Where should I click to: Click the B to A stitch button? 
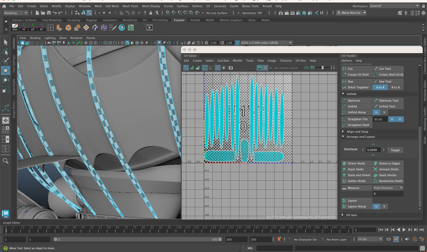pyautogui.click(x=396, y=87)
